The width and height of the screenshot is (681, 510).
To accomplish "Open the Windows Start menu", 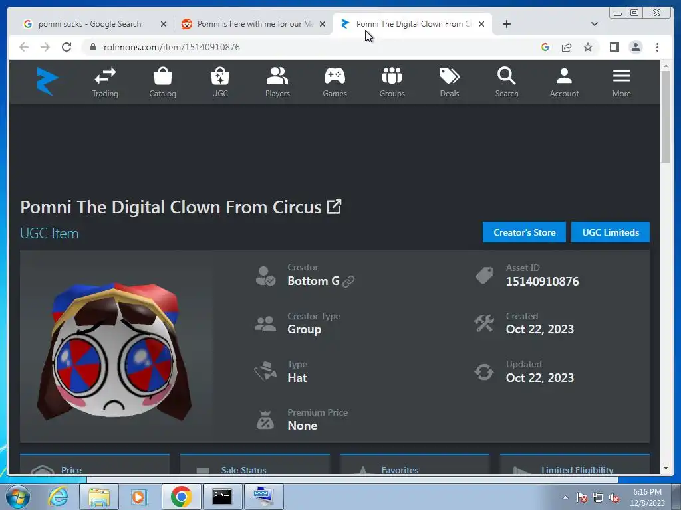I will [x=18, y=497].
